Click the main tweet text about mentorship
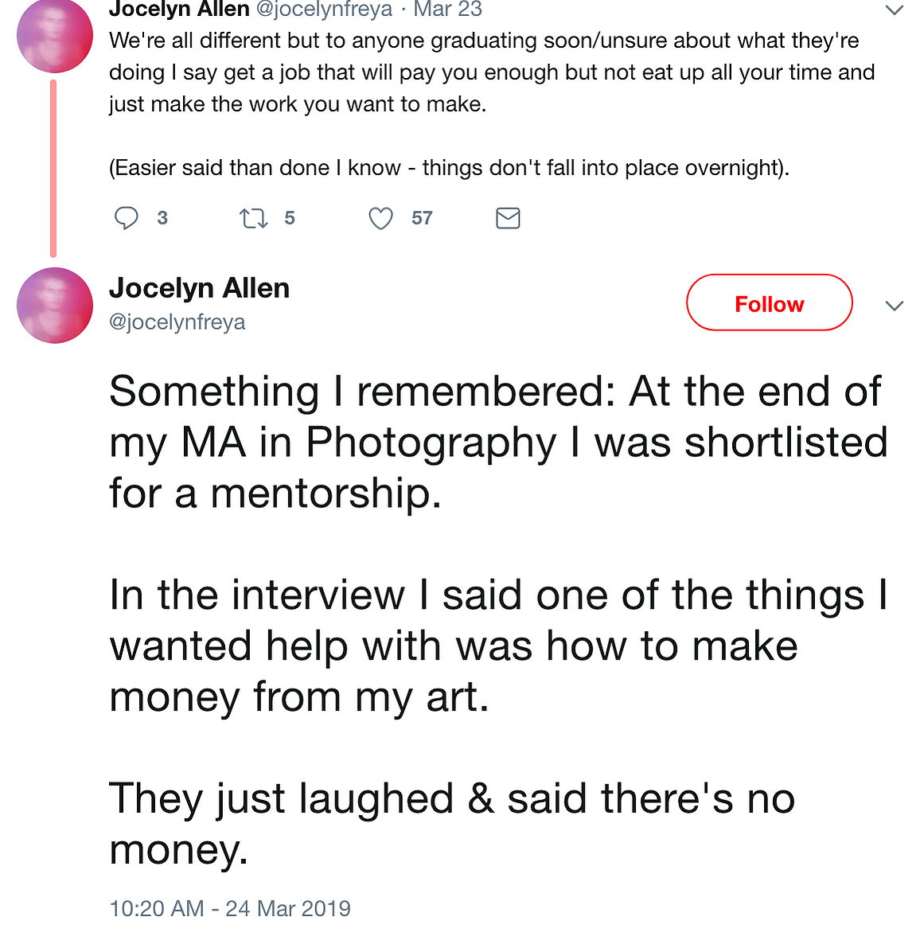Screen dimensions: 920x944 498,619
